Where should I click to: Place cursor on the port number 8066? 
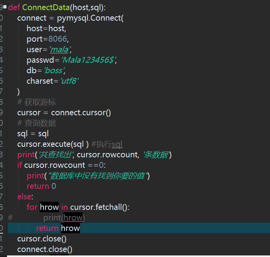[x=58, y=39]
